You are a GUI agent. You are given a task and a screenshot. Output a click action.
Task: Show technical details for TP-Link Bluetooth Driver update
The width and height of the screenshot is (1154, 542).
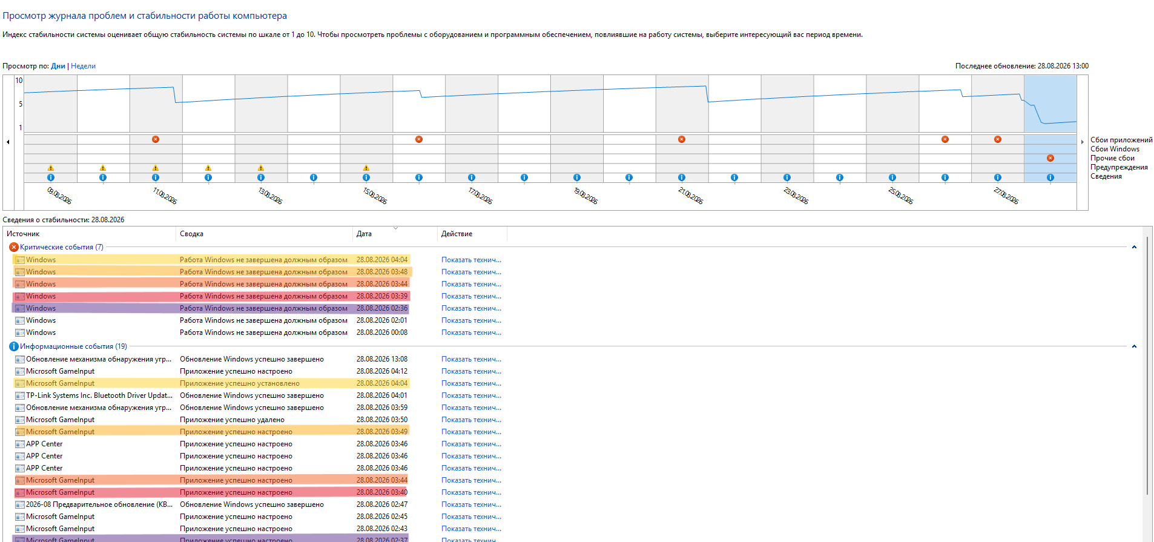471,395
